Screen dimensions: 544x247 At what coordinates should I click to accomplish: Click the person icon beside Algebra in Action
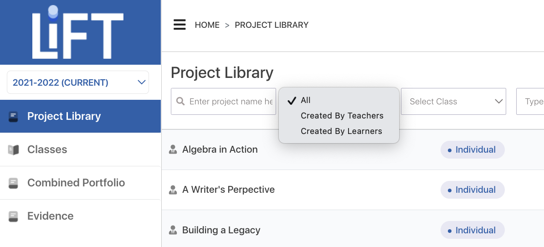[173, 149]
